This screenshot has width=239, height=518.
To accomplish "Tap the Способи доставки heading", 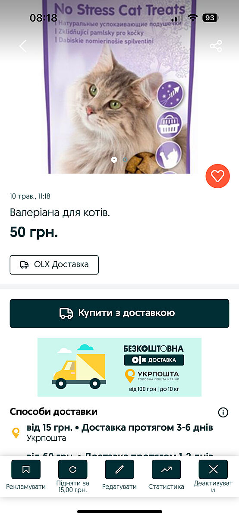I will [x=53, y=412].
